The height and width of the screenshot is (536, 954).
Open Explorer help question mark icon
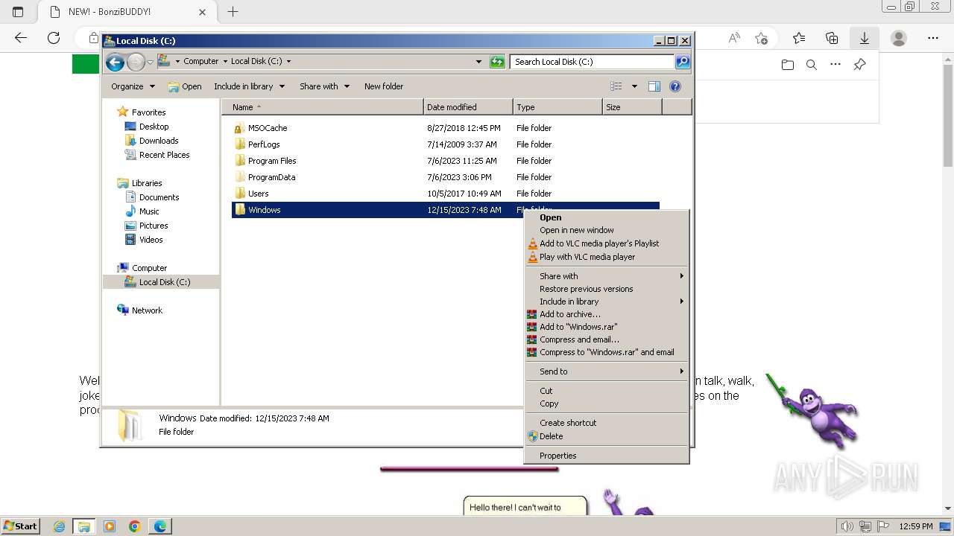[x=675, y=86]
